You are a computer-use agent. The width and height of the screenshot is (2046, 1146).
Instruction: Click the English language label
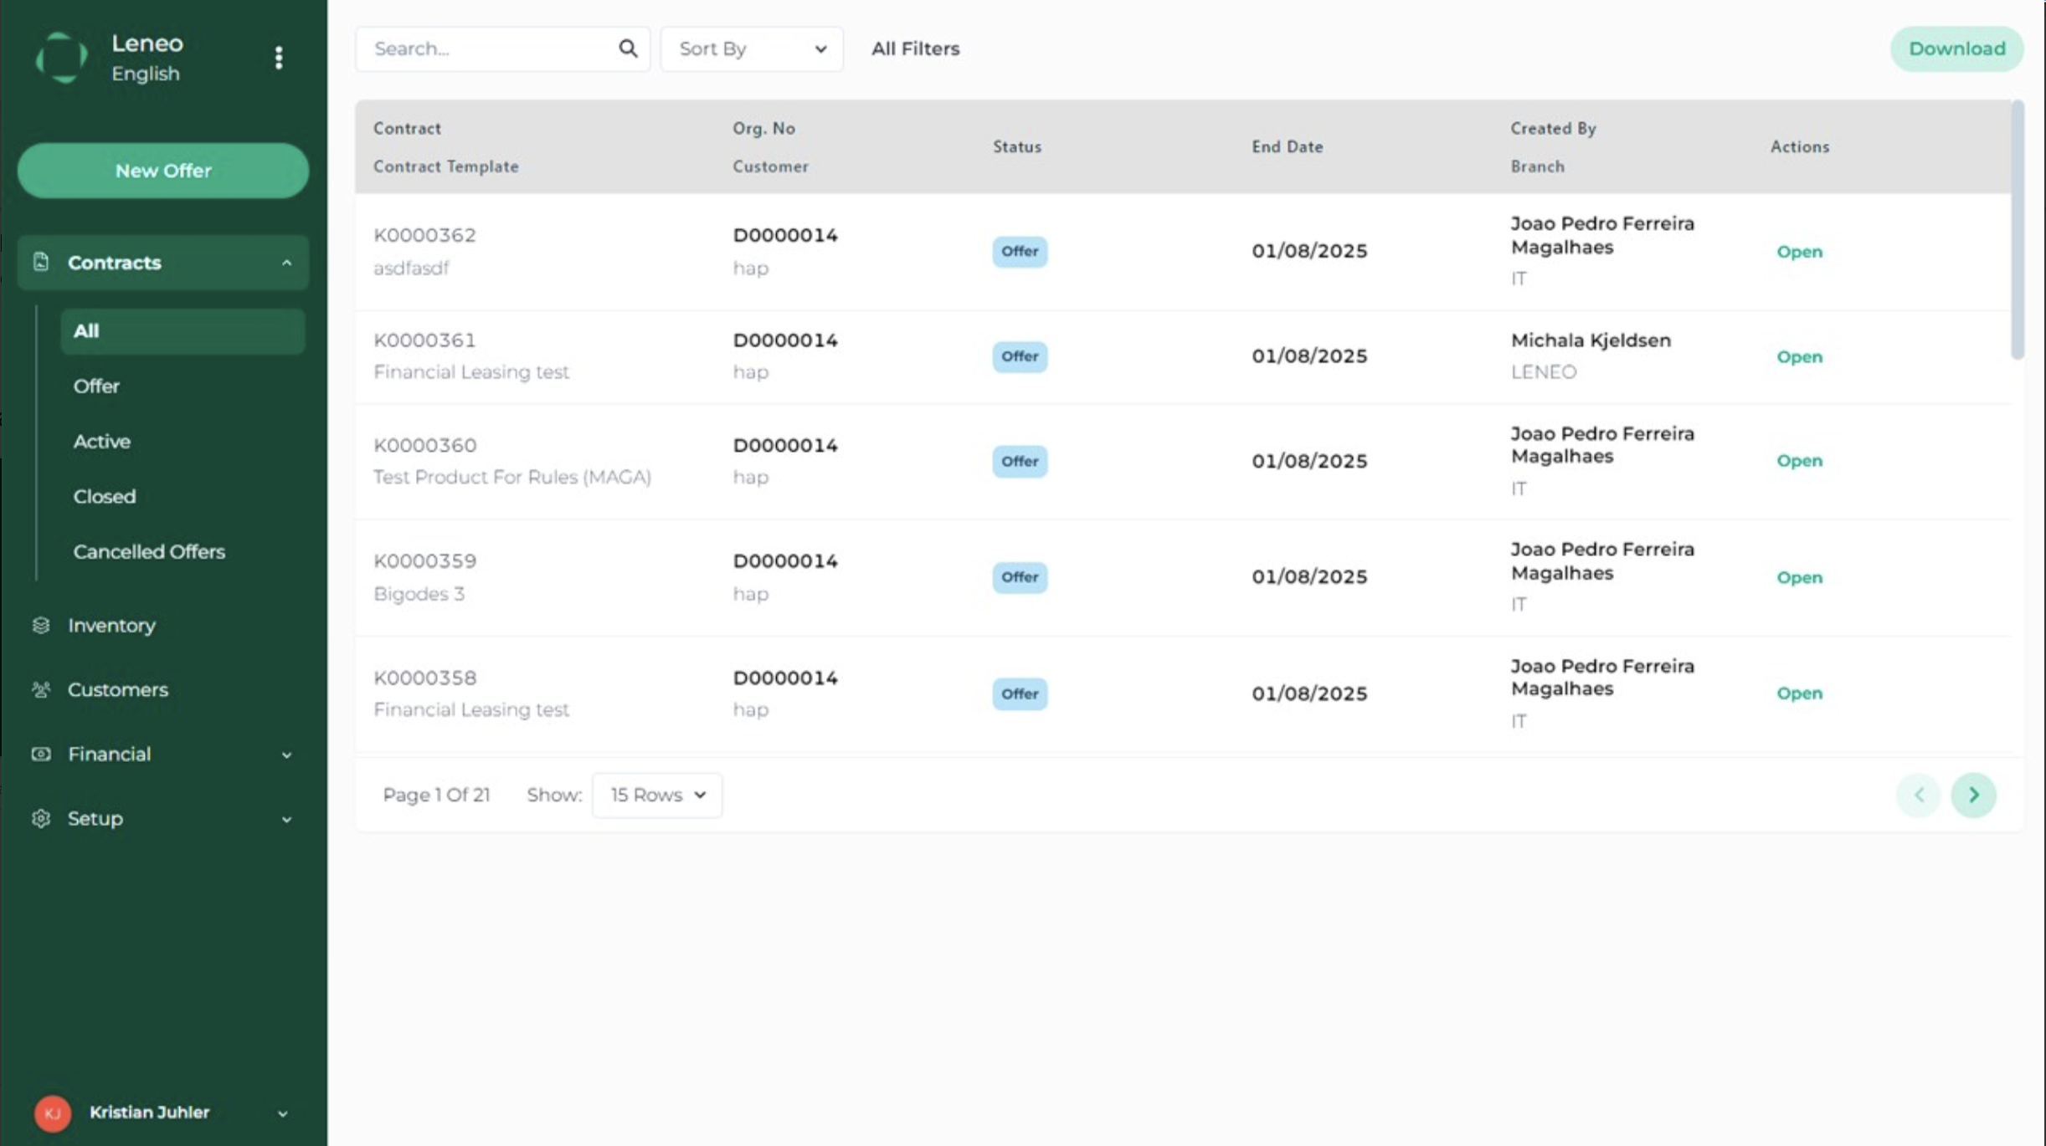click(146, 74)
